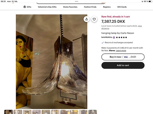Click the purple star seller badge
The image size is (153, 114).
coord(114,38)
